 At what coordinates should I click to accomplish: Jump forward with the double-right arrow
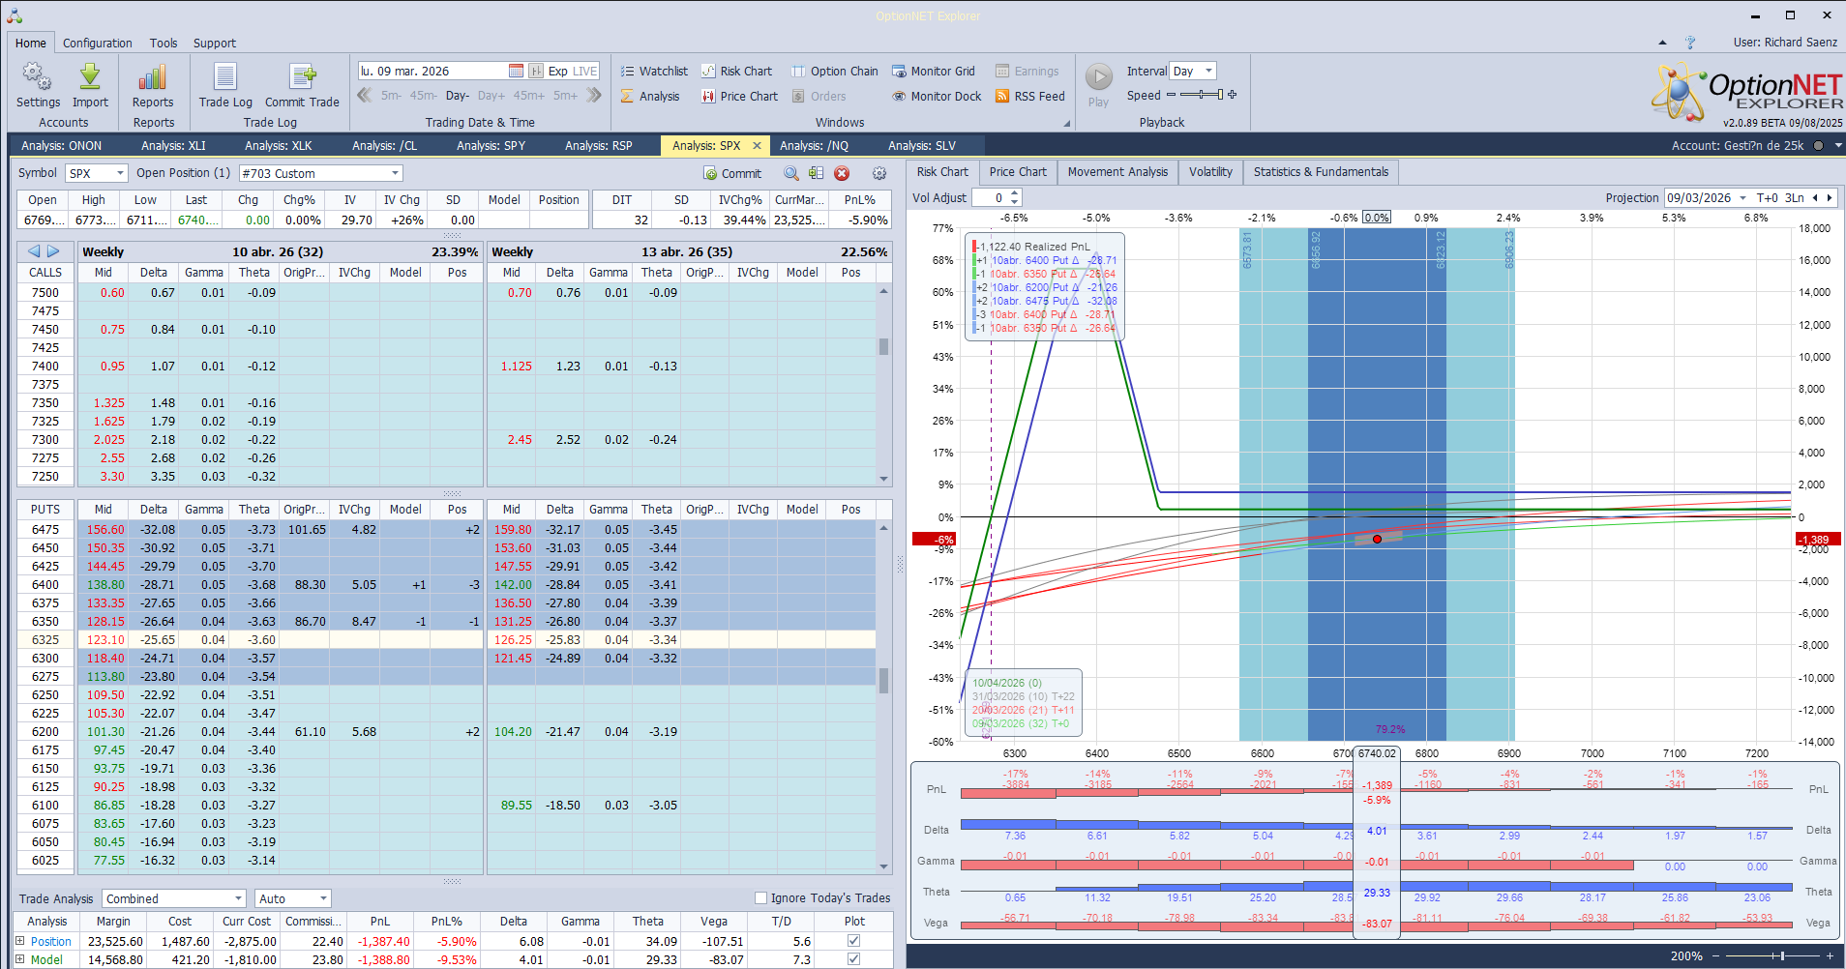point(594,95)
